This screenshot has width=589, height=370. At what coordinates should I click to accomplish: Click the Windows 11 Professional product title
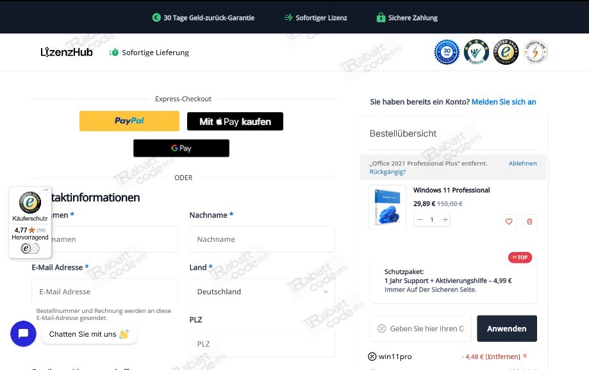(x=451, y=190)
